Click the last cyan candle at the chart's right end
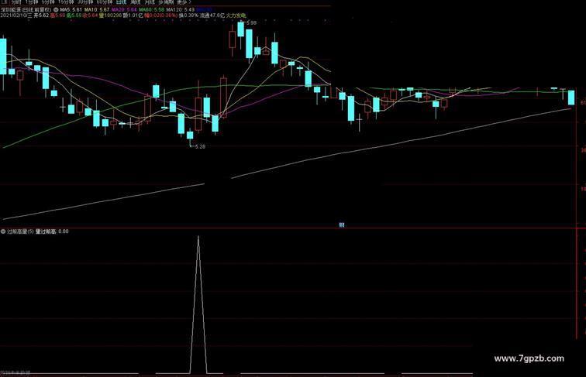Viewport: 586px width, 377px height. point(571,98)
